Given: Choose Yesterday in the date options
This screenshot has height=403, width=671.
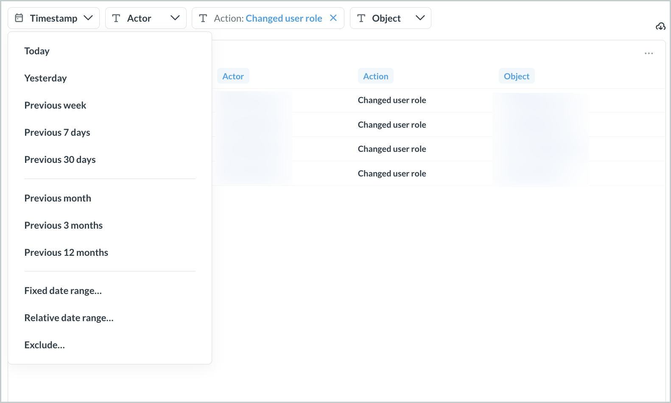Looking at the screenshot, I should click(45, 78).
